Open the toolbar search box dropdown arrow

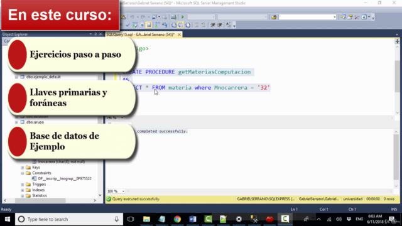pyautogui.click(x=335, y=17)
